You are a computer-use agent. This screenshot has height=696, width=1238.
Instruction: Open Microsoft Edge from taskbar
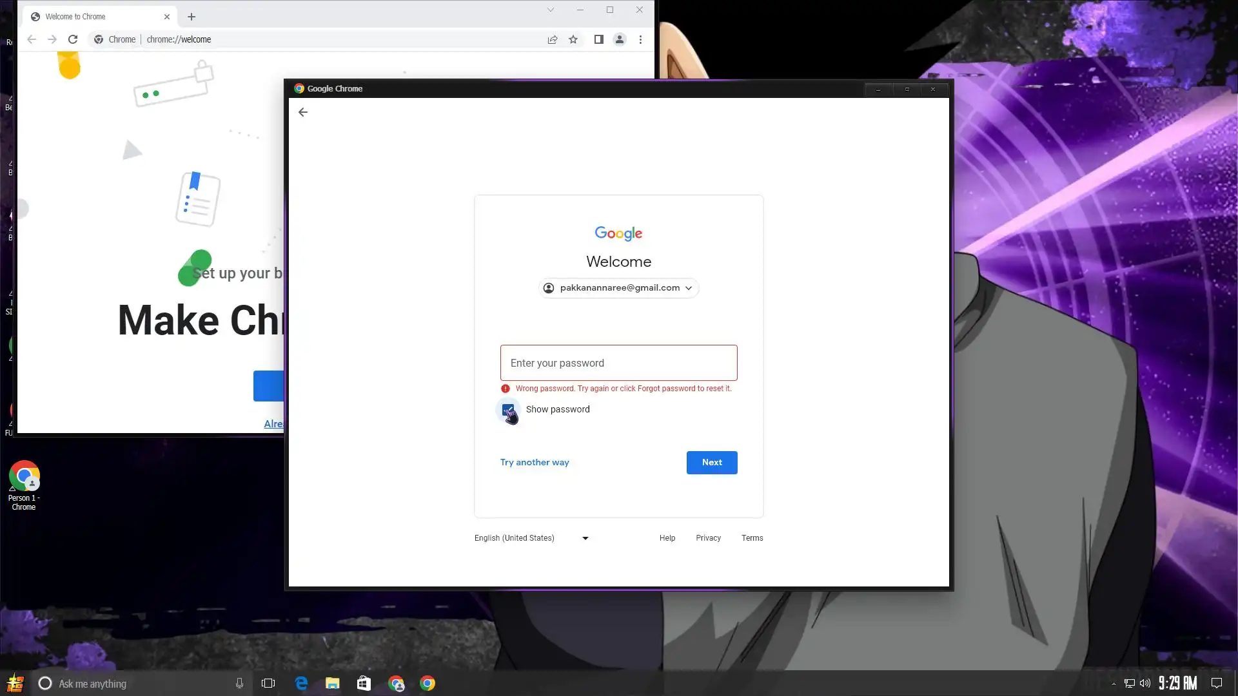(301, 683)
